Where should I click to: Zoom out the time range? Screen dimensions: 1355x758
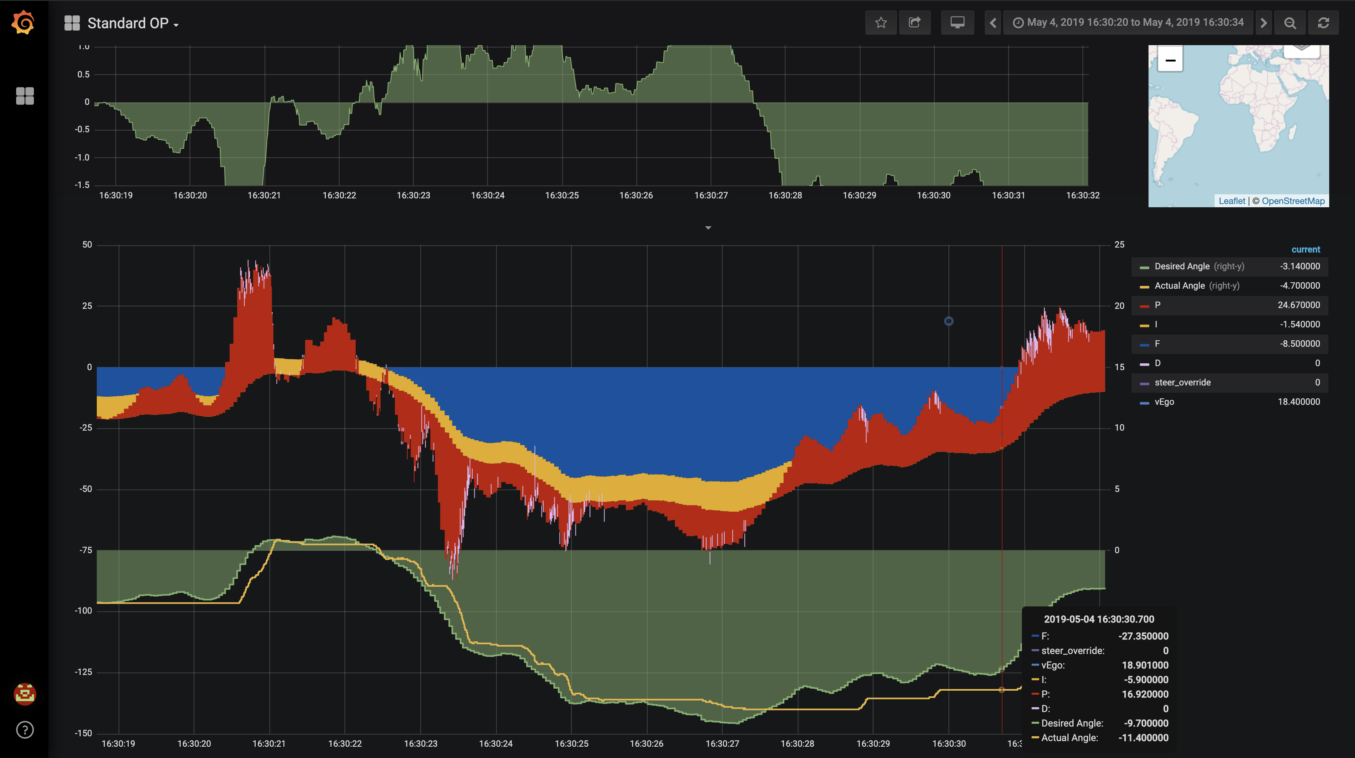(1290, 23)
